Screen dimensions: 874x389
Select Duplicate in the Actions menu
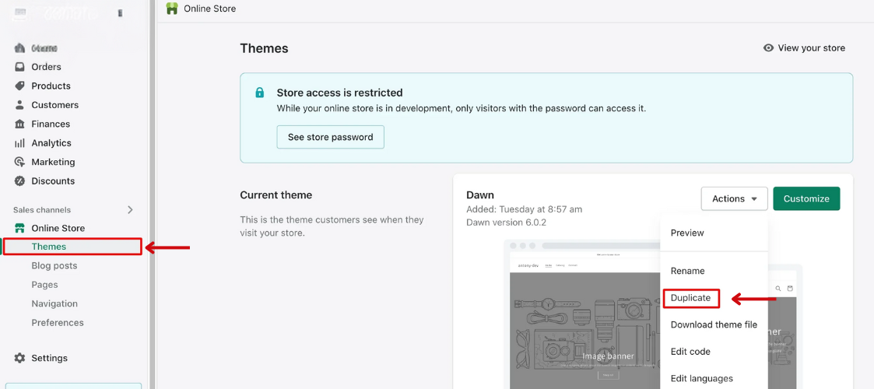(691, 298)
